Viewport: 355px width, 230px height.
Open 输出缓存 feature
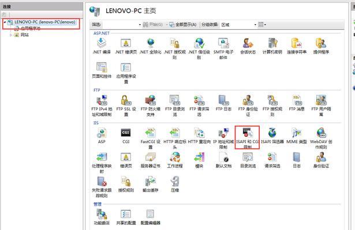[x=150, y=185]
